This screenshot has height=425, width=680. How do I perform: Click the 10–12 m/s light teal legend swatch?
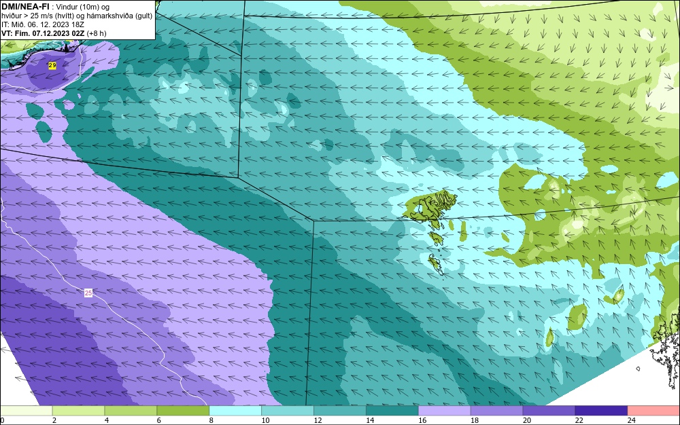click(288, 411)
